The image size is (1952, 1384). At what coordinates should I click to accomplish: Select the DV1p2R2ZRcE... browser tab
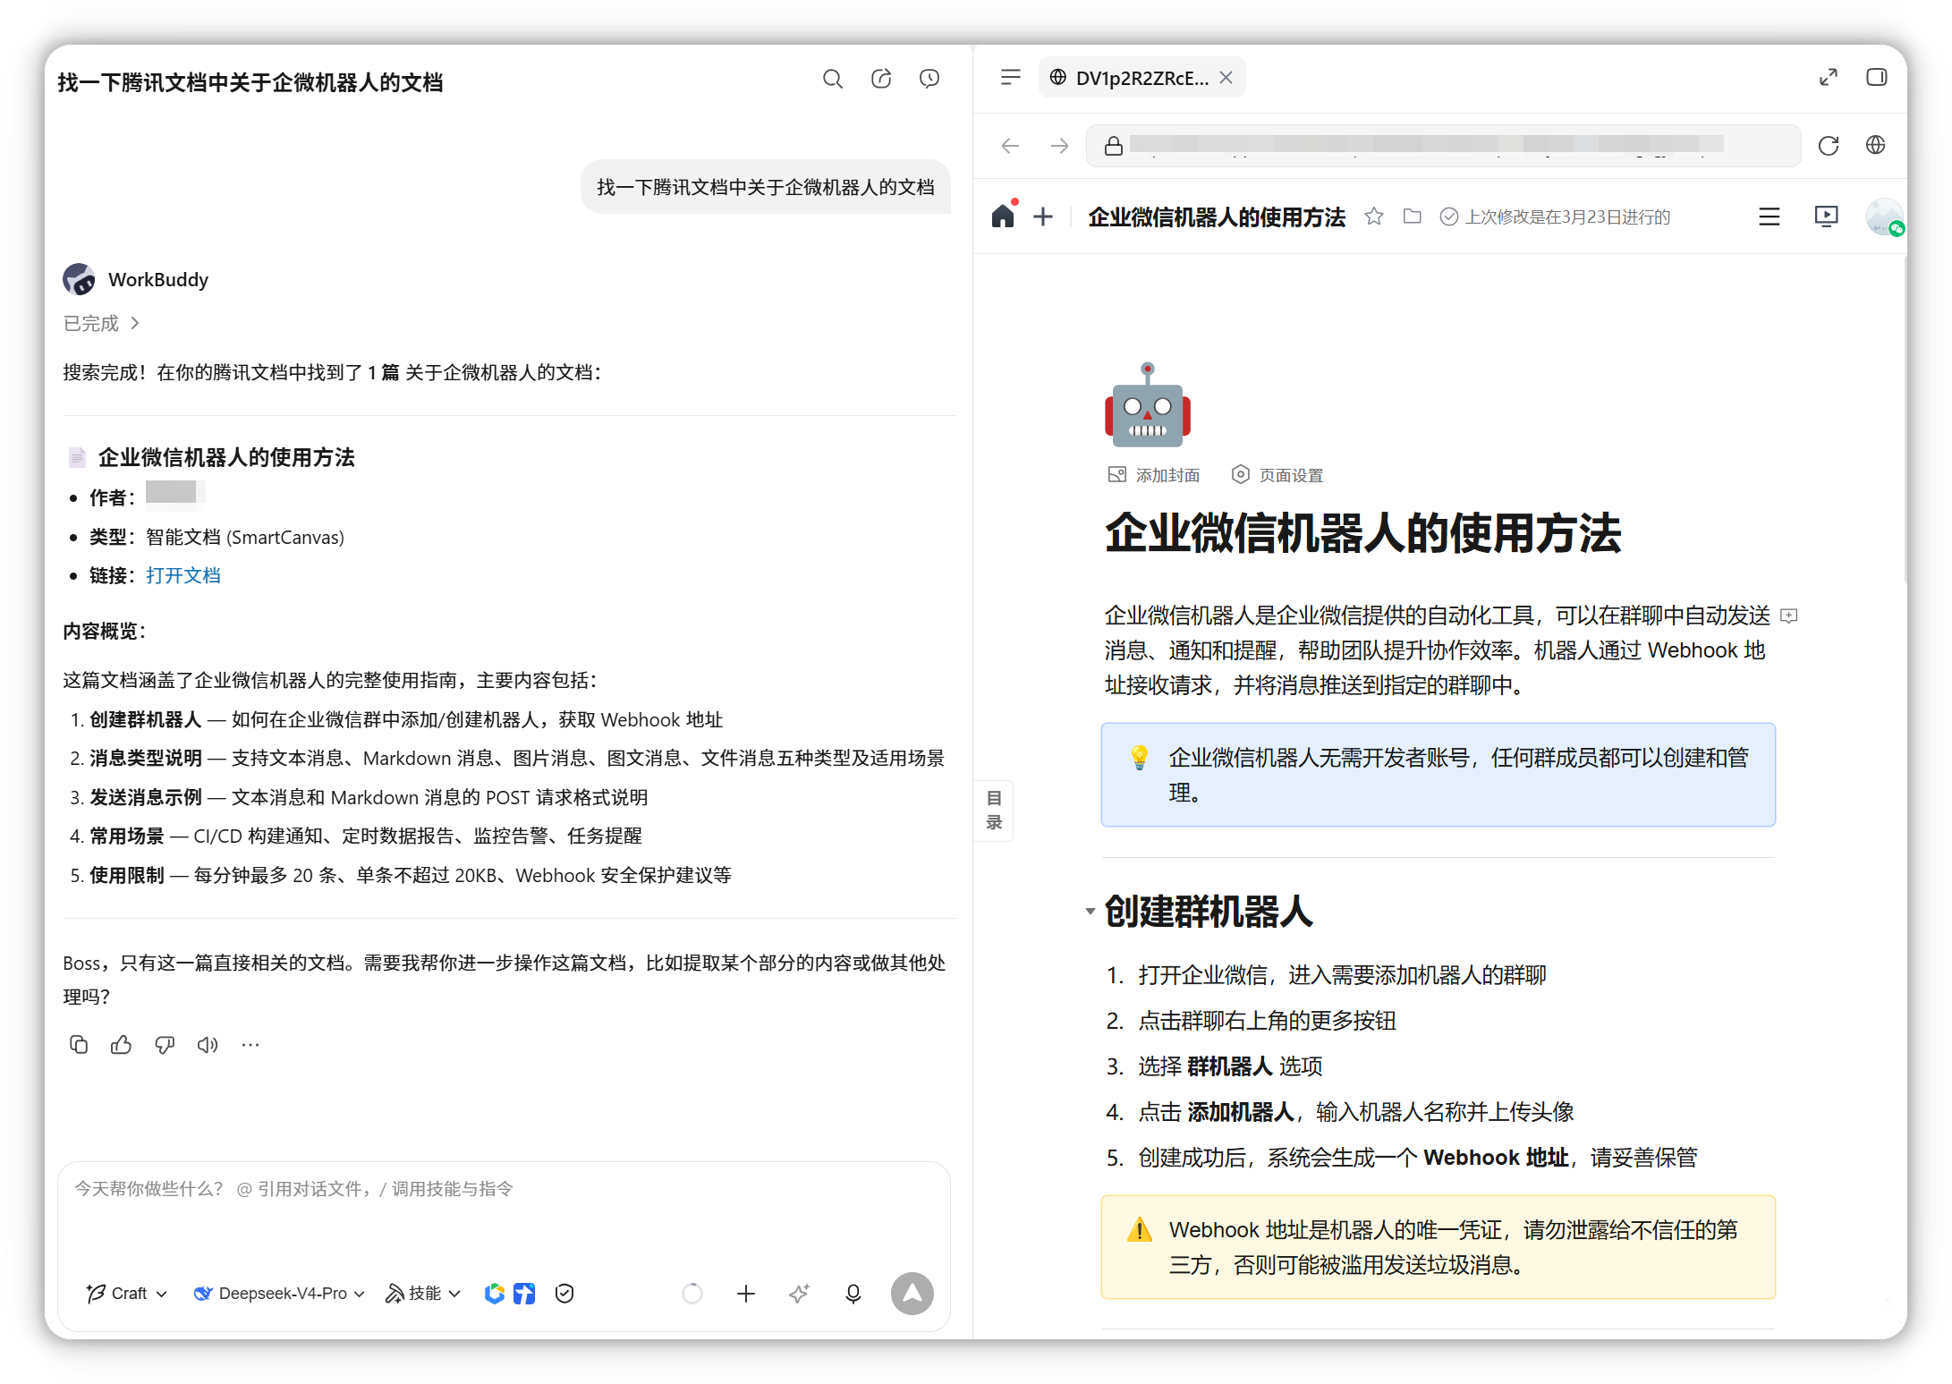tap(1141, 78)
